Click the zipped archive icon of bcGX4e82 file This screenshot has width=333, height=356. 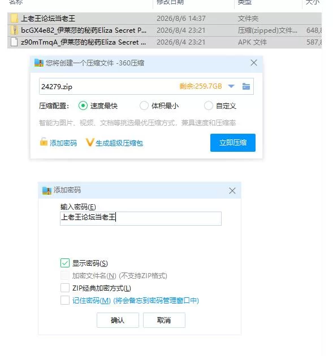coord(14,30)
